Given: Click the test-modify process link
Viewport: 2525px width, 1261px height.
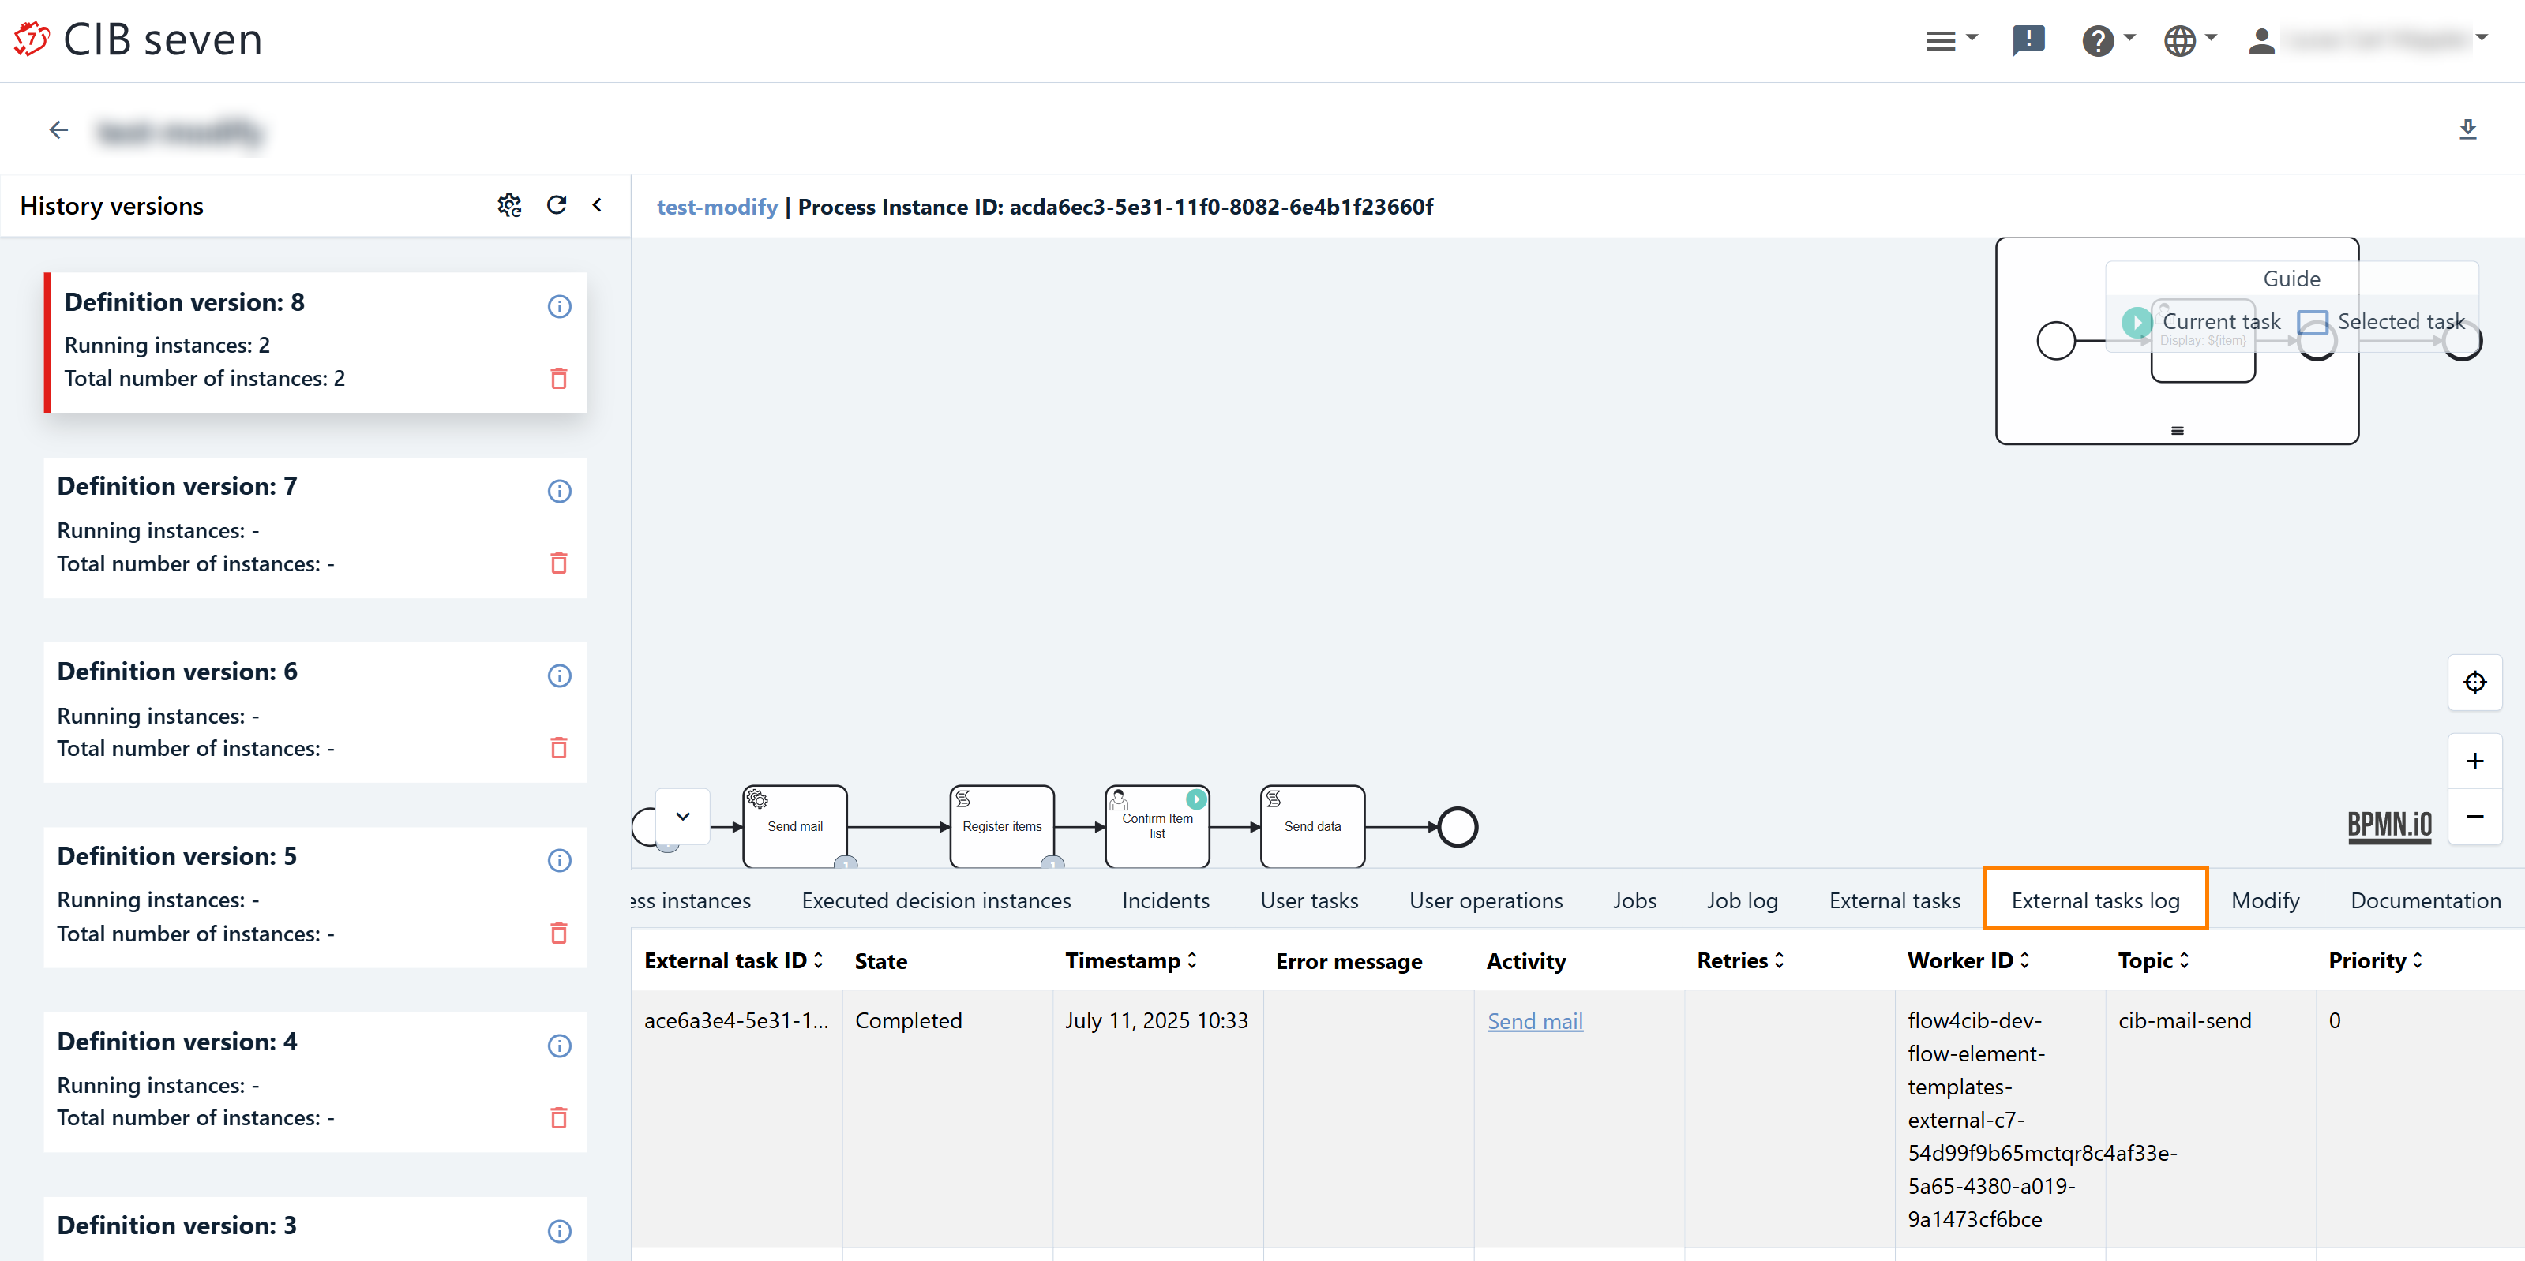Looking at the screenshot, I should pyautogui.click(x=717, y=207).
